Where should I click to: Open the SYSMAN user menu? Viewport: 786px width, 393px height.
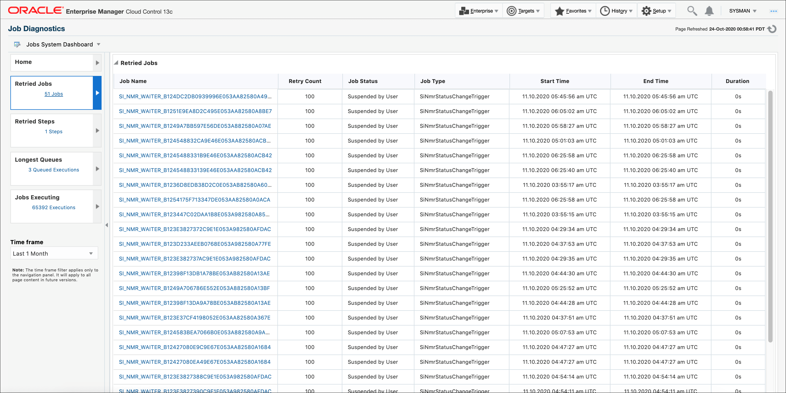point(743,11)
